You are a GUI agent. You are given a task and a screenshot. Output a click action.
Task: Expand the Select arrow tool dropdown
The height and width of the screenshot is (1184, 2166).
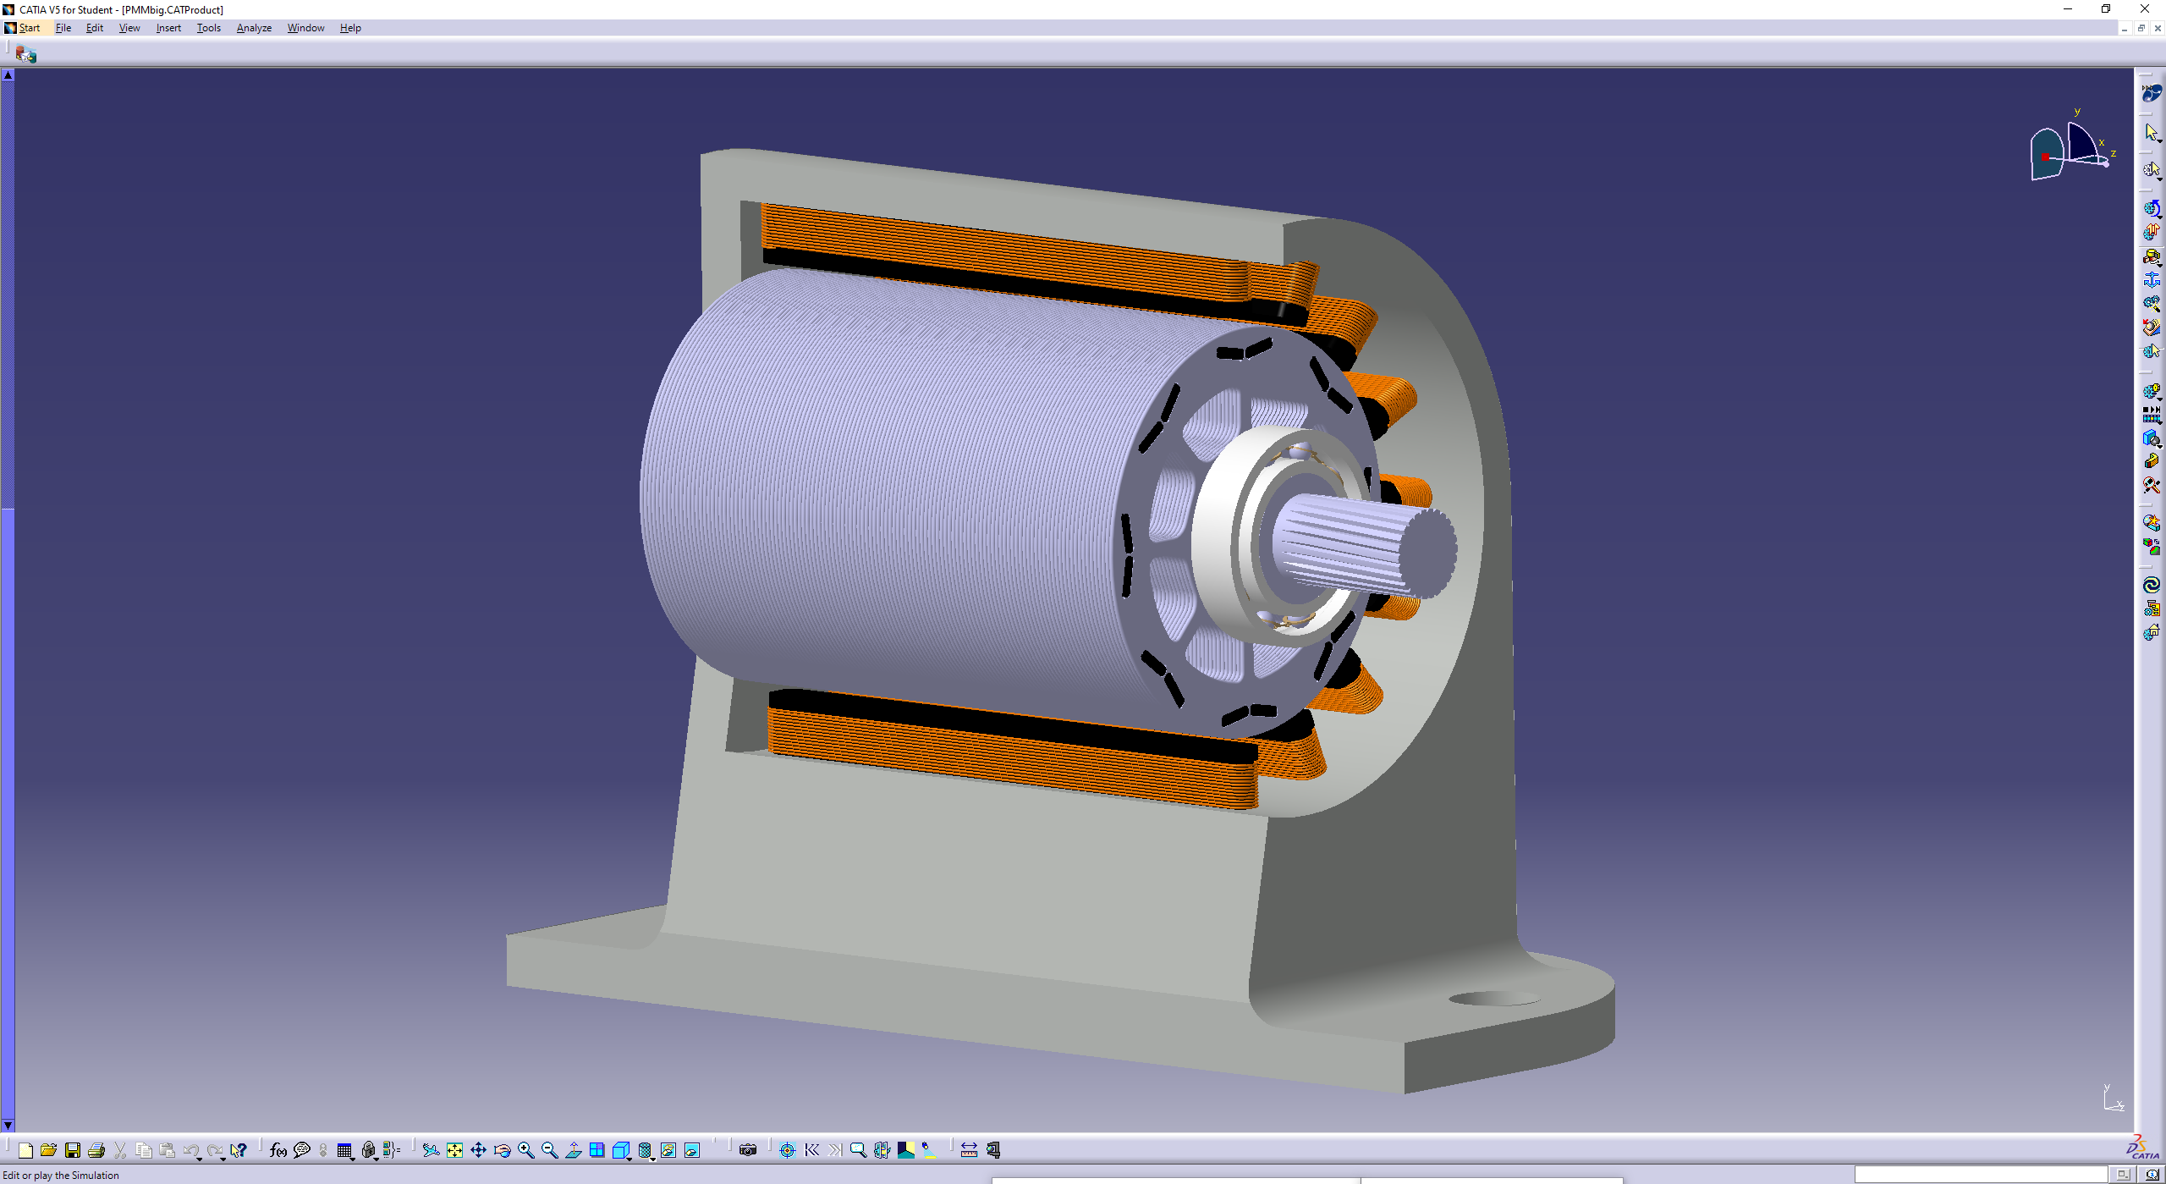pyautogui.click(x=2159, y=140)
